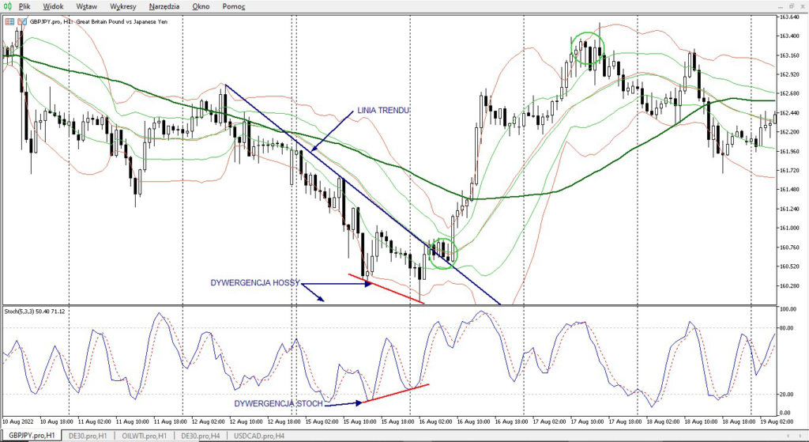Open the Plik menu

[x=25, y=6]
